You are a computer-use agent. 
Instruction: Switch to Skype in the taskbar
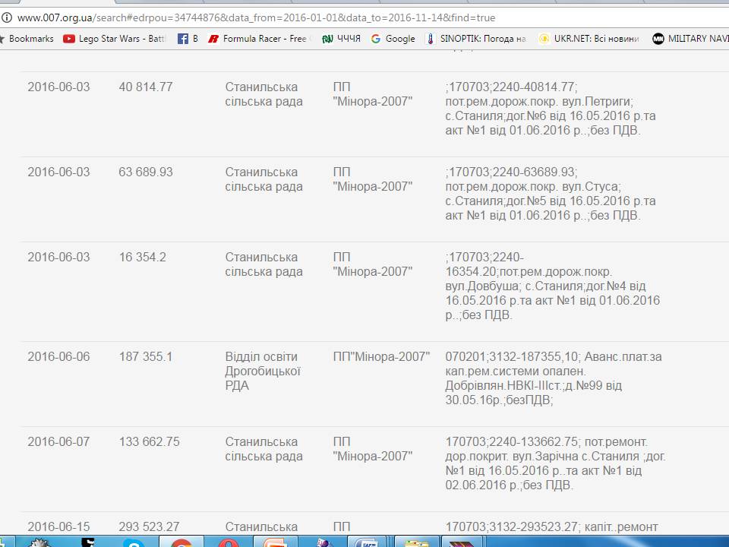[134, 542]
